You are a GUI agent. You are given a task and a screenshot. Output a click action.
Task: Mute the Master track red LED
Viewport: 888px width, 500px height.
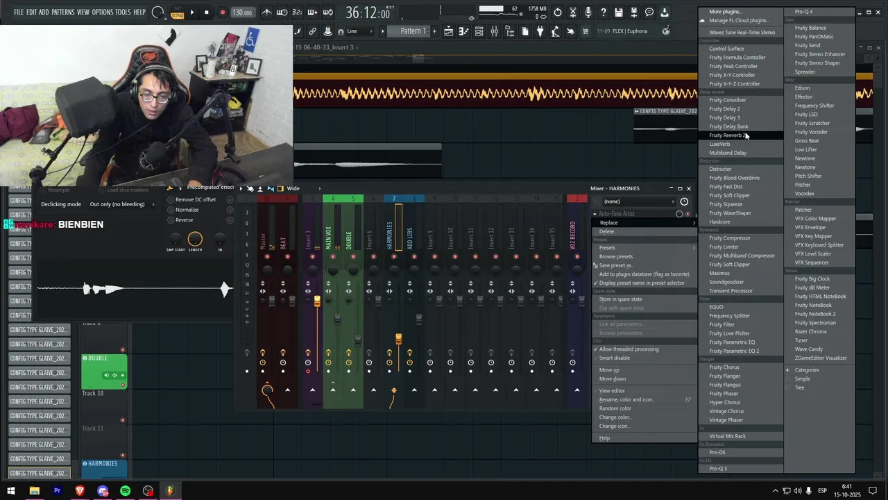267,257
